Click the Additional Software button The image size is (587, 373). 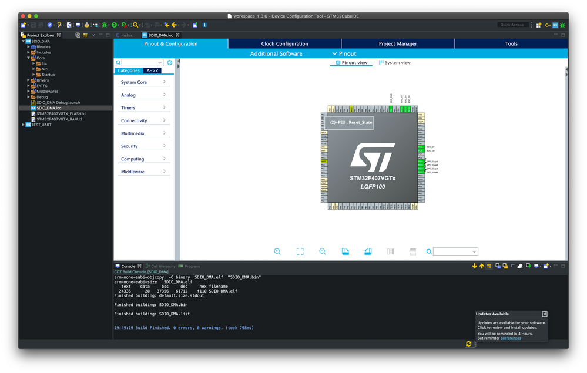(276, 53)
